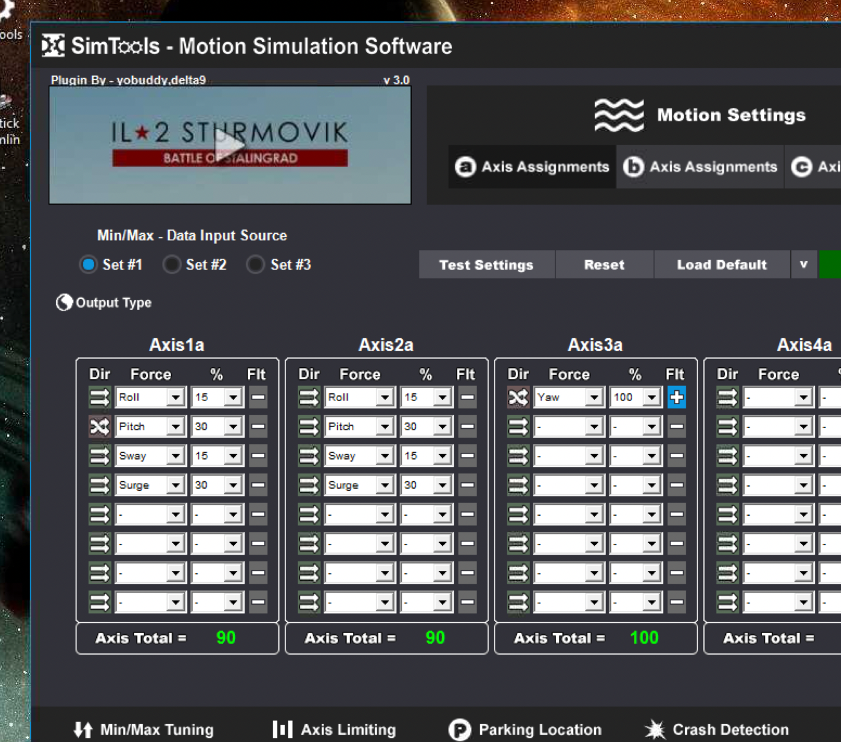Toggle direction icon for Axis1a Roll row
This screenshot has width=841, height=742.
click(99, 397)
